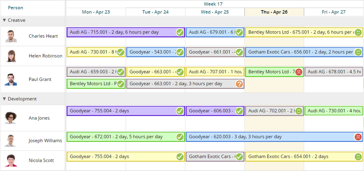
Task: Open Joseph Williams's avatar photo
Action: pyautogui.click(x=11, y=141)
